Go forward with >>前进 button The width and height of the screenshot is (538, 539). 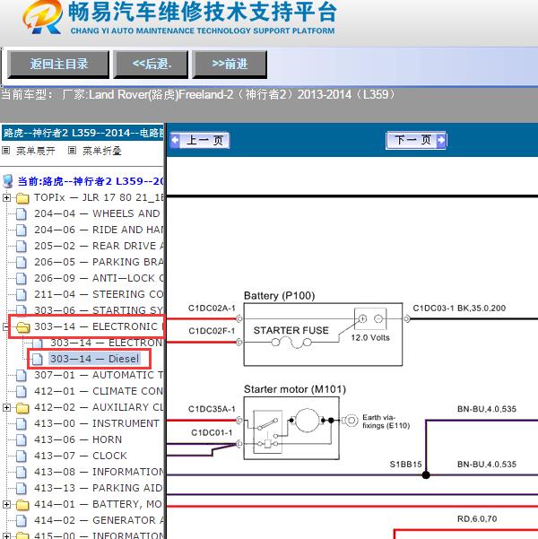click(230, 65)
